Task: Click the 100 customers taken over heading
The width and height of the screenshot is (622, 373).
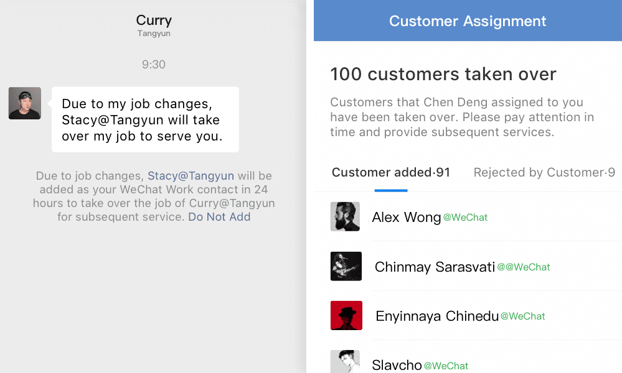Action: click(x=443, y=74)
